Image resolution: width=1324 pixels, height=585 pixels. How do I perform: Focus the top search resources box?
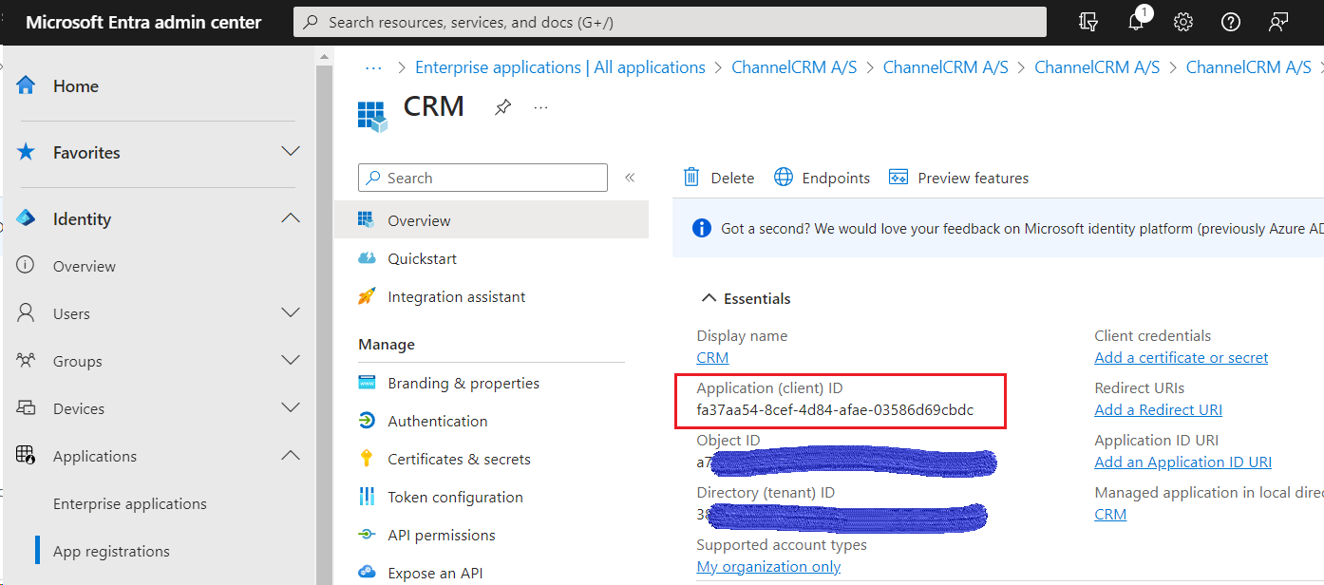pyautogui.click(x=670, y=22)
